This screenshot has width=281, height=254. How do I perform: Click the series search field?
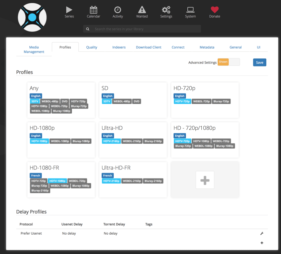[142, 29]
